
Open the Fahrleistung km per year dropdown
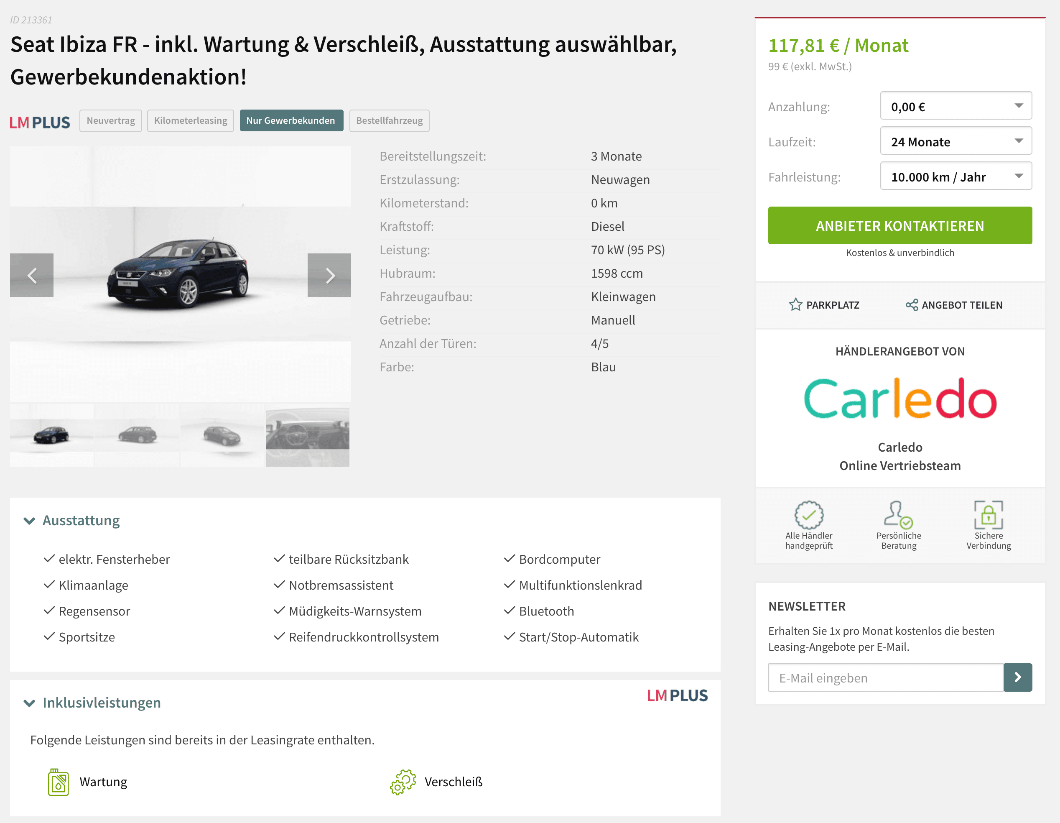pyautogui.click(x=956, y=176)
